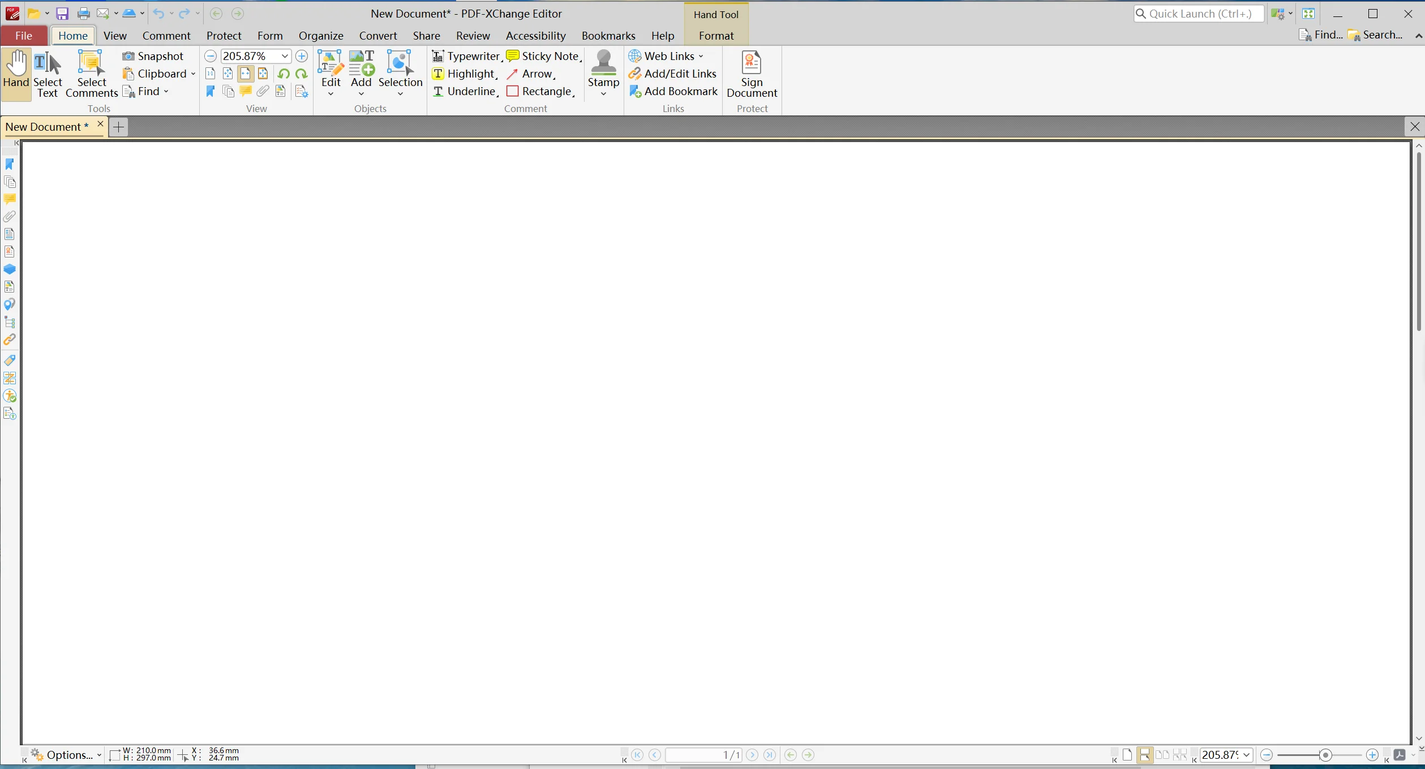The width and height of the screenshot is (1425, 769).
Task: Select the Typewriter tool
Action: point(467,56)
